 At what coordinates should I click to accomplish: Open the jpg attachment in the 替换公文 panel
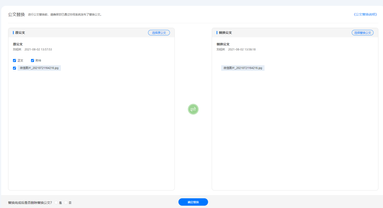point(243,68)
